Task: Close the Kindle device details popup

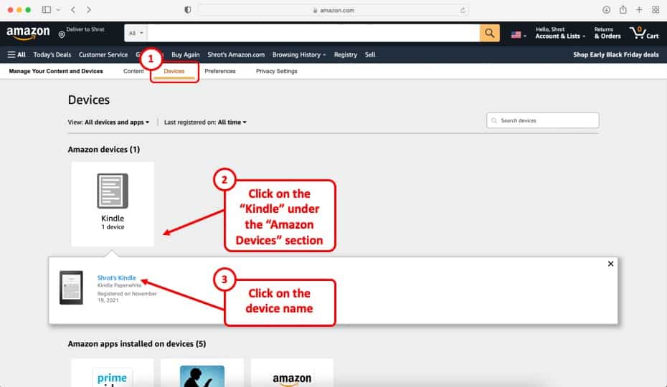Action: click(610, 264)
